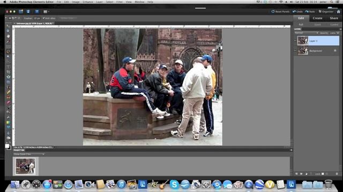Open the File menu

(59, 2)
